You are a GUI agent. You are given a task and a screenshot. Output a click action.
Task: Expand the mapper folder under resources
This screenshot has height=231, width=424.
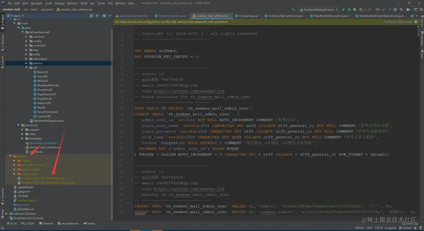[x=23, y=130]
